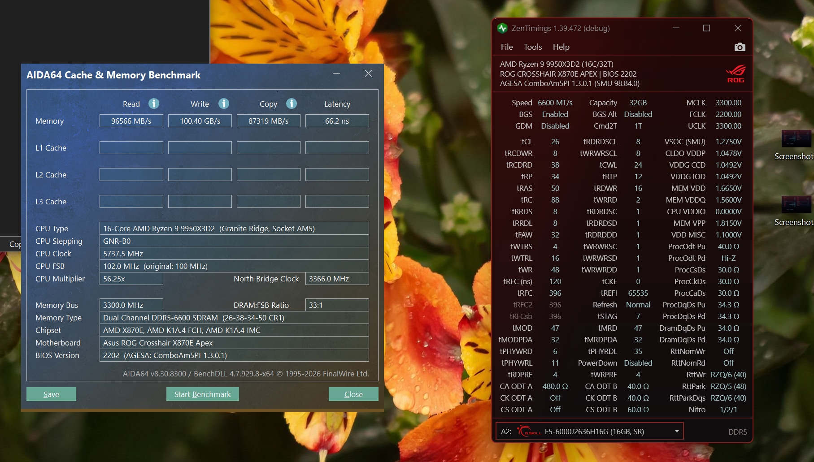Click the Speed value 6600 MT/s in ZenTimings
This screenshot has height=462, width=814.
555,103
